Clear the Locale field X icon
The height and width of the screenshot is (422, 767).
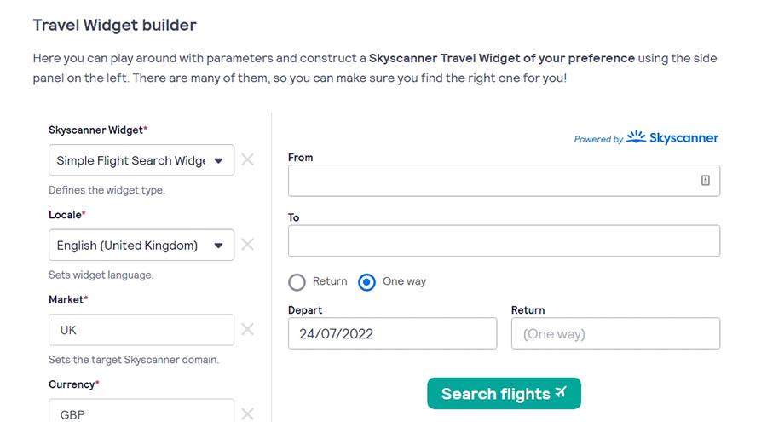(247, 245)
